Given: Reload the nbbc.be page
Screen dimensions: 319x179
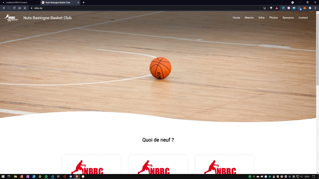Looking at the screenshot, I should [x=14, y=8].
